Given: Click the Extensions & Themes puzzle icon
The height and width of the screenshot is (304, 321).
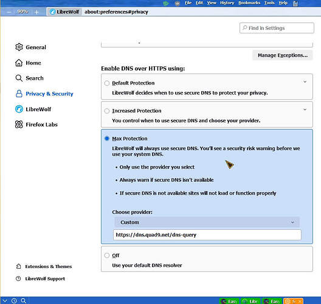Looking at the screenshot, I should coord(18,266).
